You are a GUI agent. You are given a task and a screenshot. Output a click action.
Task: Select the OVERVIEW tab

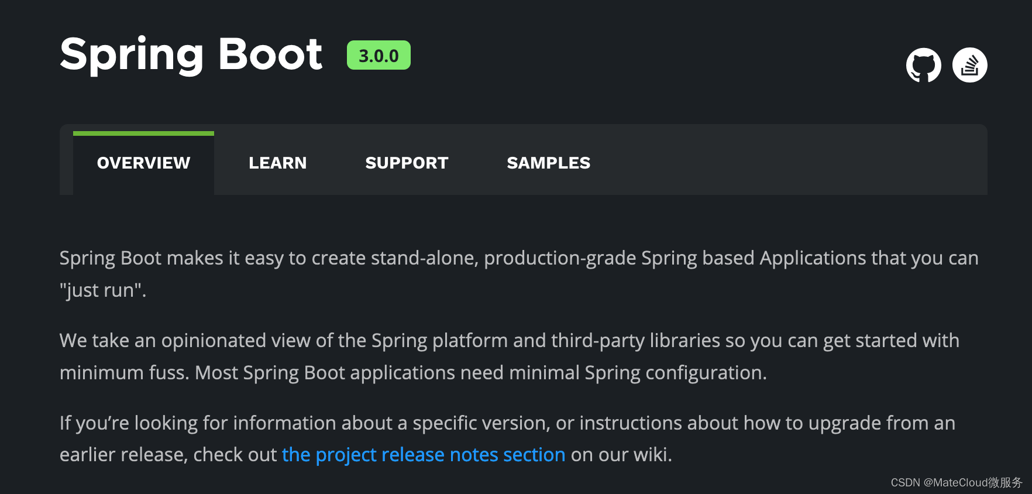click(143, 163)
